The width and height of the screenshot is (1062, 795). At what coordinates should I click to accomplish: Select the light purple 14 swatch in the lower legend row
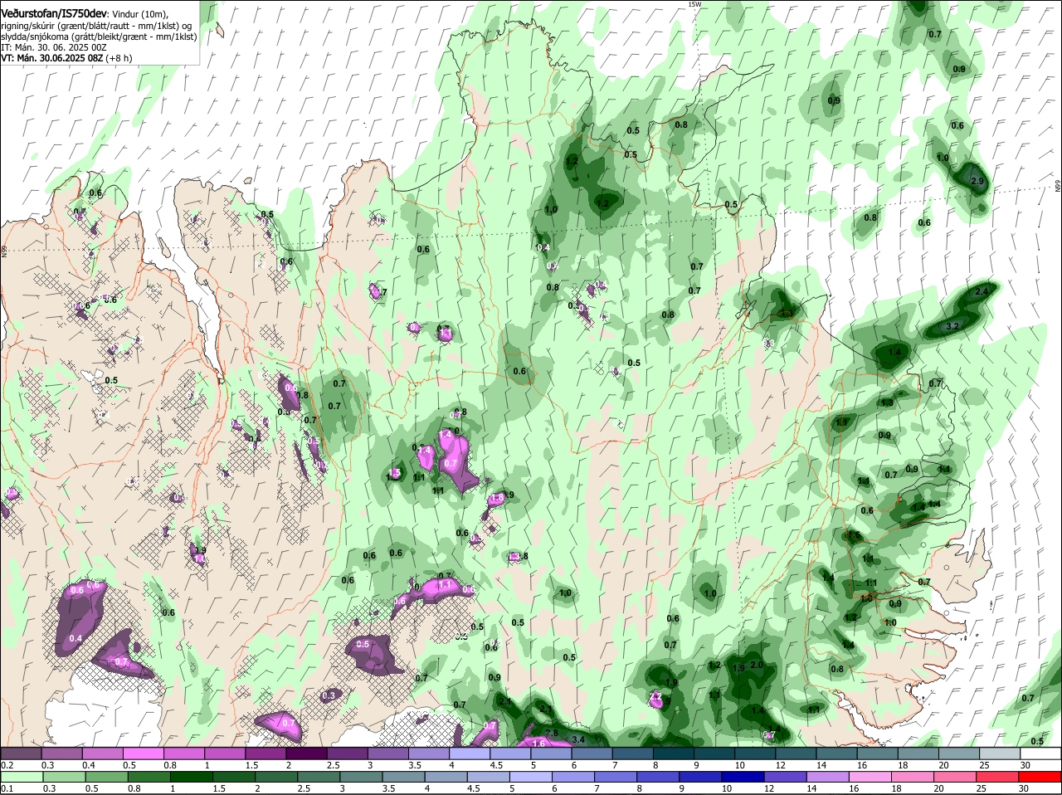click(829, 778)
